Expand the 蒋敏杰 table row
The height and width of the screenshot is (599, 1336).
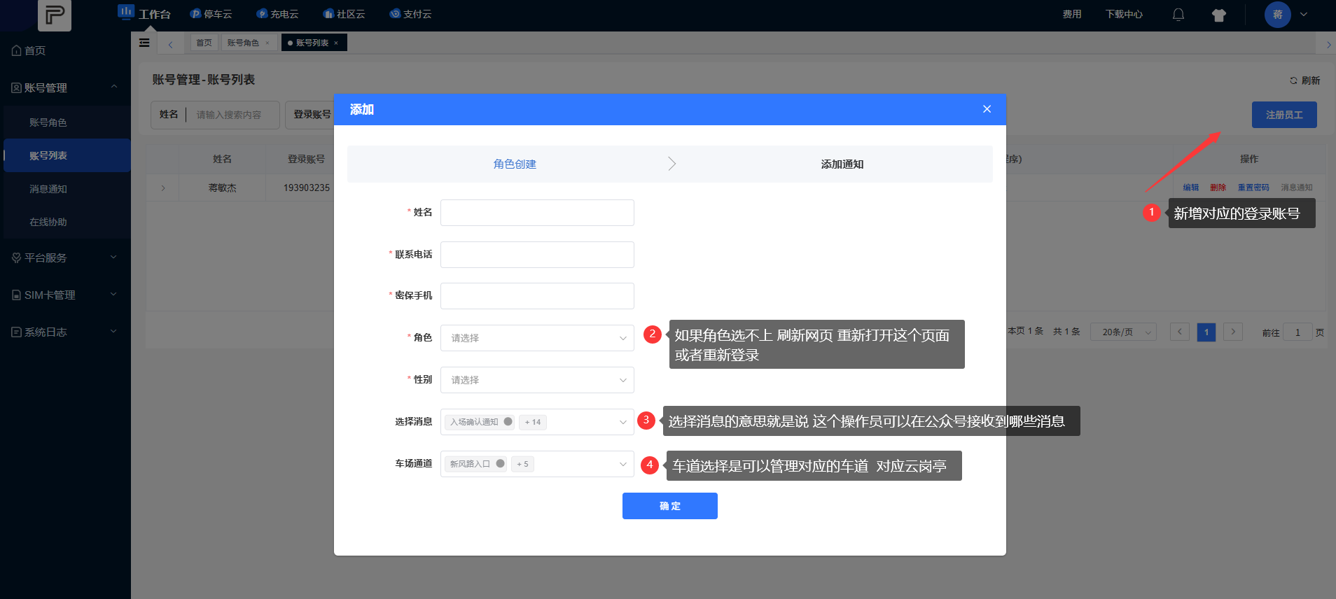[x=163, y=188]
